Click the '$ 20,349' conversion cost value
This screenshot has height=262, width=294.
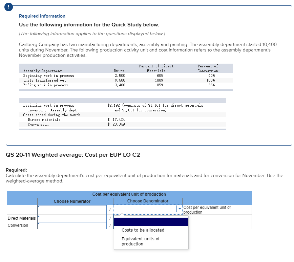(x=116, y=124)
